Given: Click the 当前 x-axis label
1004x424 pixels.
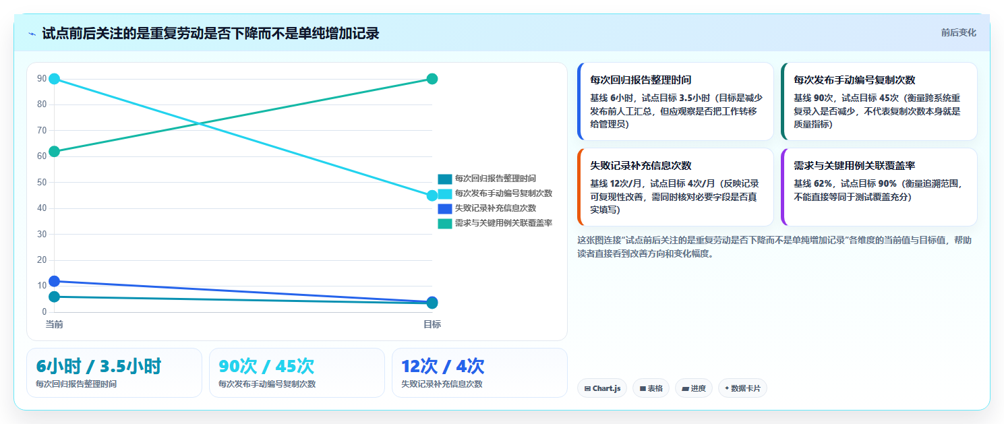Looking at the screenshot, I should point(55,324).
